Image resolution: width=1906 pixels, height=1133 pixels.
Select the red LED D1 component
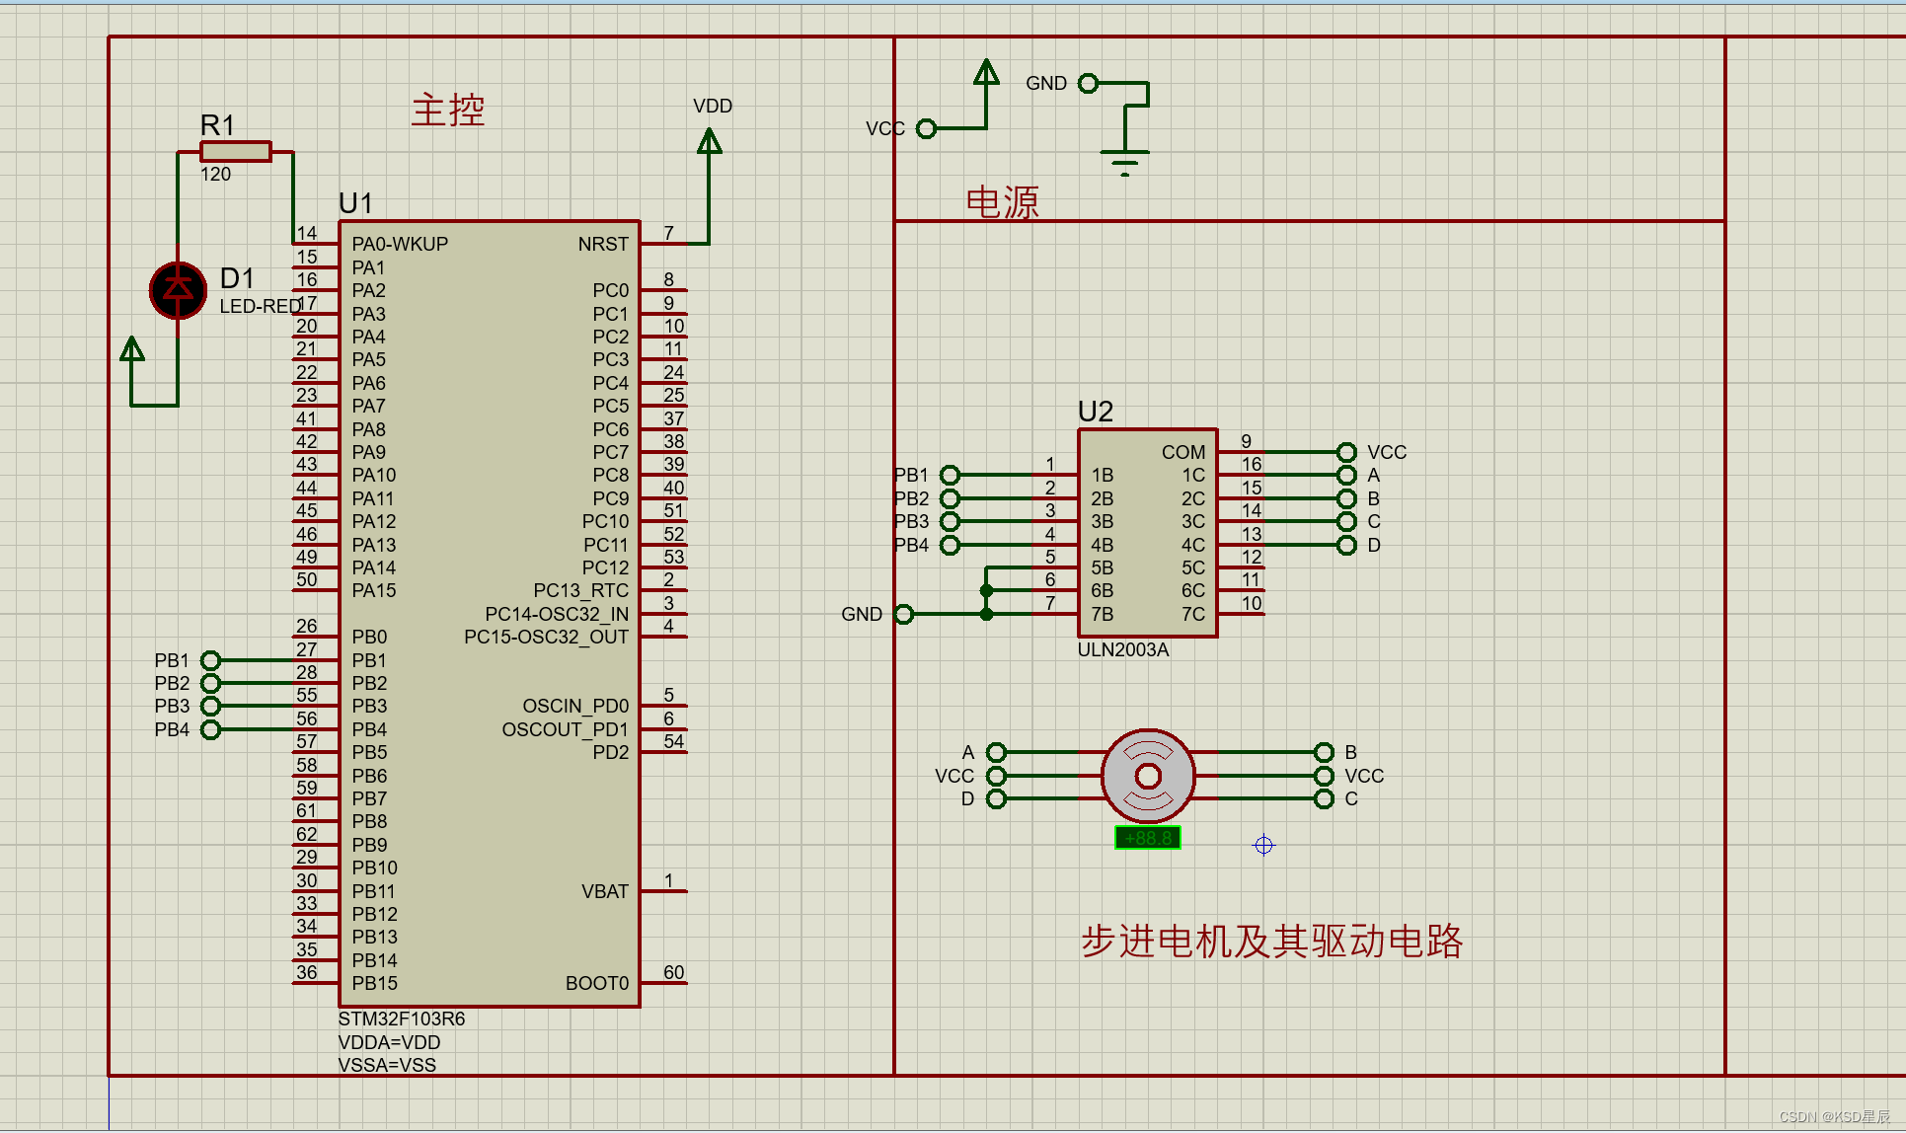click(178, 290)
